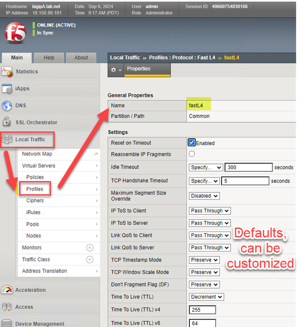Switch to the Help tab
Screen dimensions: 300x327
coord(49,58)
